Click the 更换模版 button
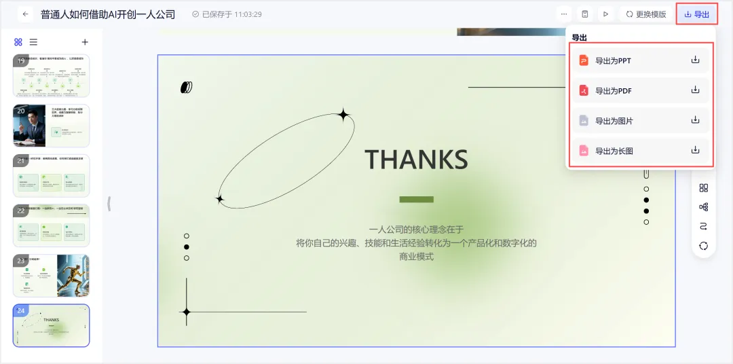The height and width of the screenshot is (364, 733). [645, 14]
